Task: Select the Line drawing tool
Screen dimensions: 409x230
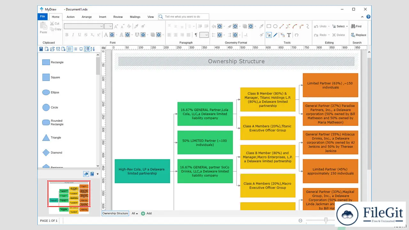Action: pyautogui.click(x=282, y=27)
